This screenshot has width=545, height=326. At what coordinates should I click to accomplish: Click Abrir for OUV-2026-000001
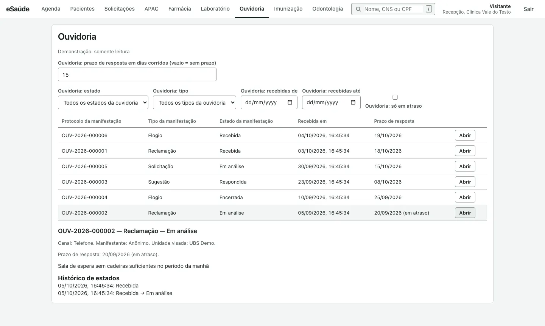465,151
